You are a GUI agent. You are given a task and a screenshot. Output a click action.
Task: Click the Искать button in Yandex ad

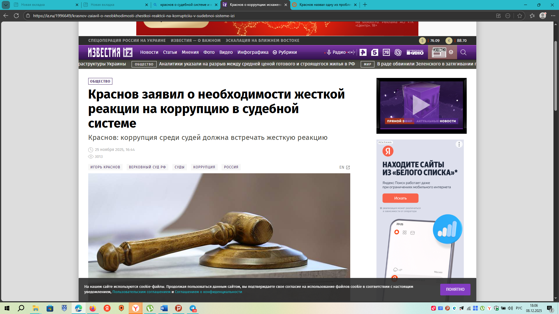[x=400, y=198]
